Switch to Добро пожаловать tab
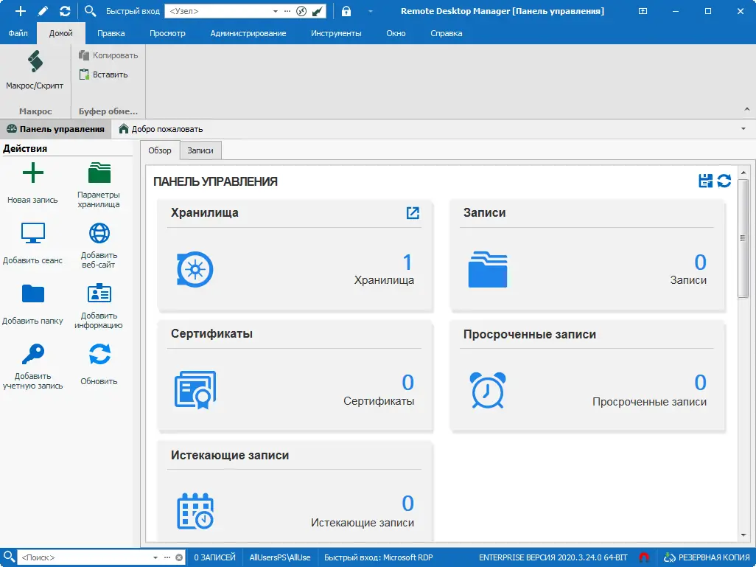Viewport: 756px width, 567px height. tap(161, 129)
